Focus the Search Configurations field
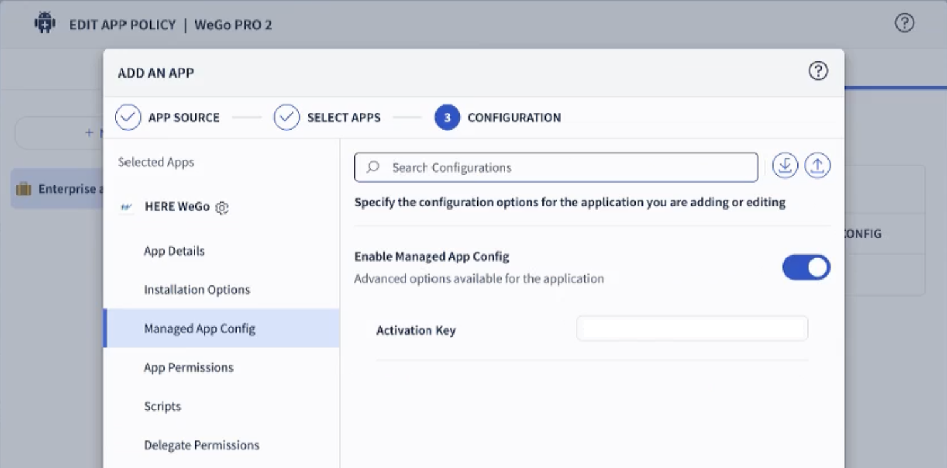 (556, 167)
